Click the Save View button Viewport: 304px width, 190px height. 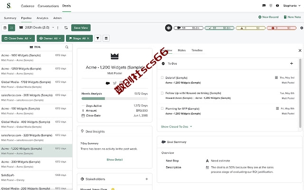[81, 28]
